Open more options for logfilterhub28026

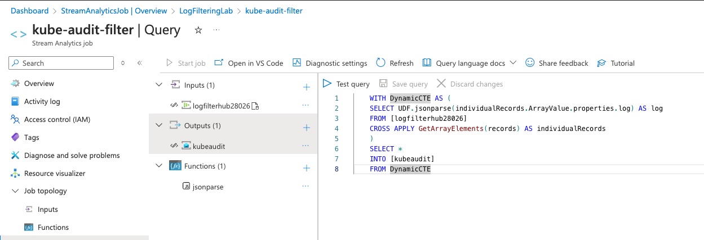pyautogui.click(x=305, y=105)
